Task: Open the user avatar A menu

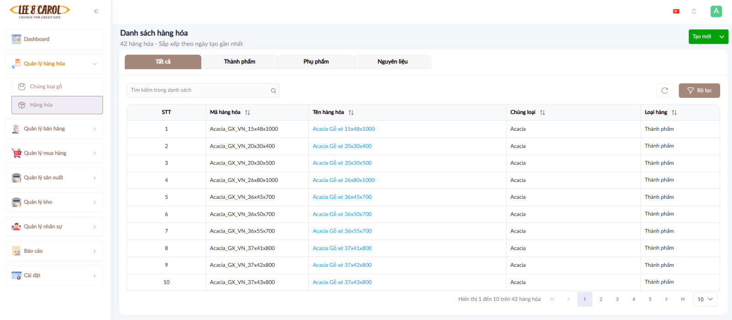Action: [x=716, y=11]
